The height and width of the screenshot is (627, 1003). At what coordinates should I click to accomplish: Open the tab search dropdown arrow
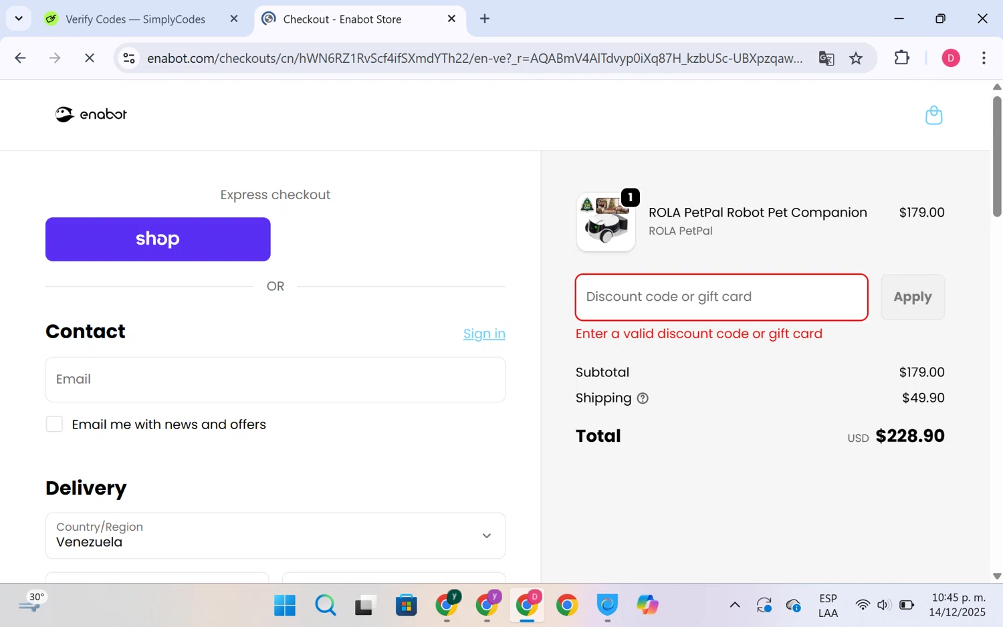click(19, 19)
